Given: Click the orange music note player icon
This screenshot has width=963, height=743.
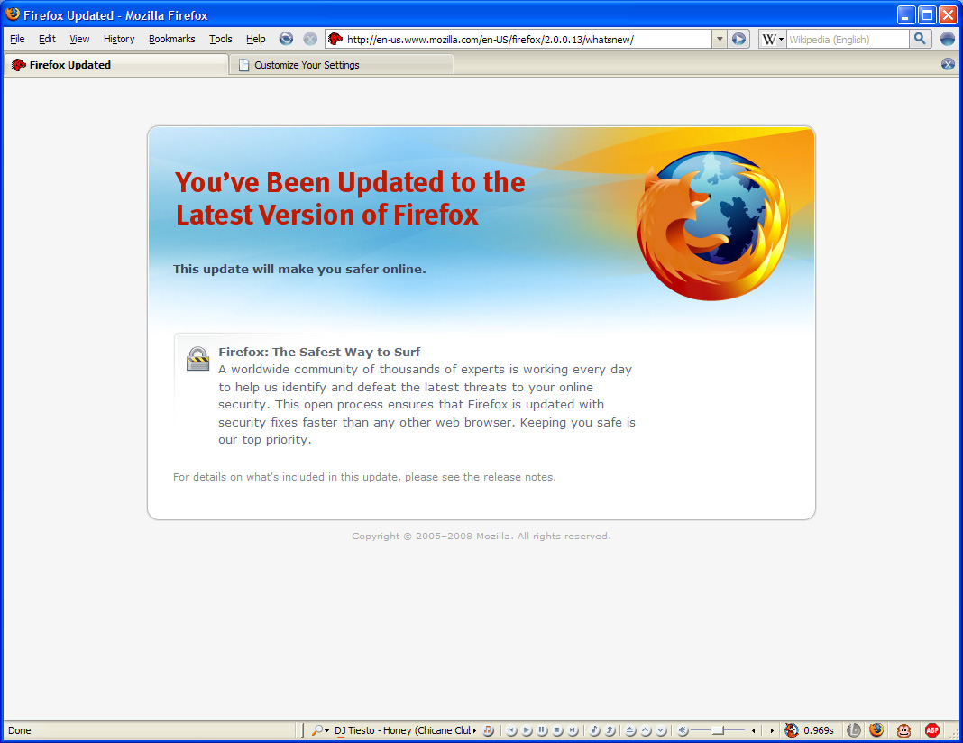Looking at the screenshot, I should click(x=488, y=730).
